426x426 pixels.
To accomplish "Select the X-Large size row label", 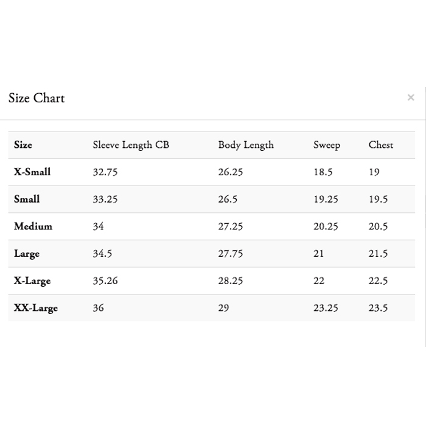I will [x=32, y=281].
